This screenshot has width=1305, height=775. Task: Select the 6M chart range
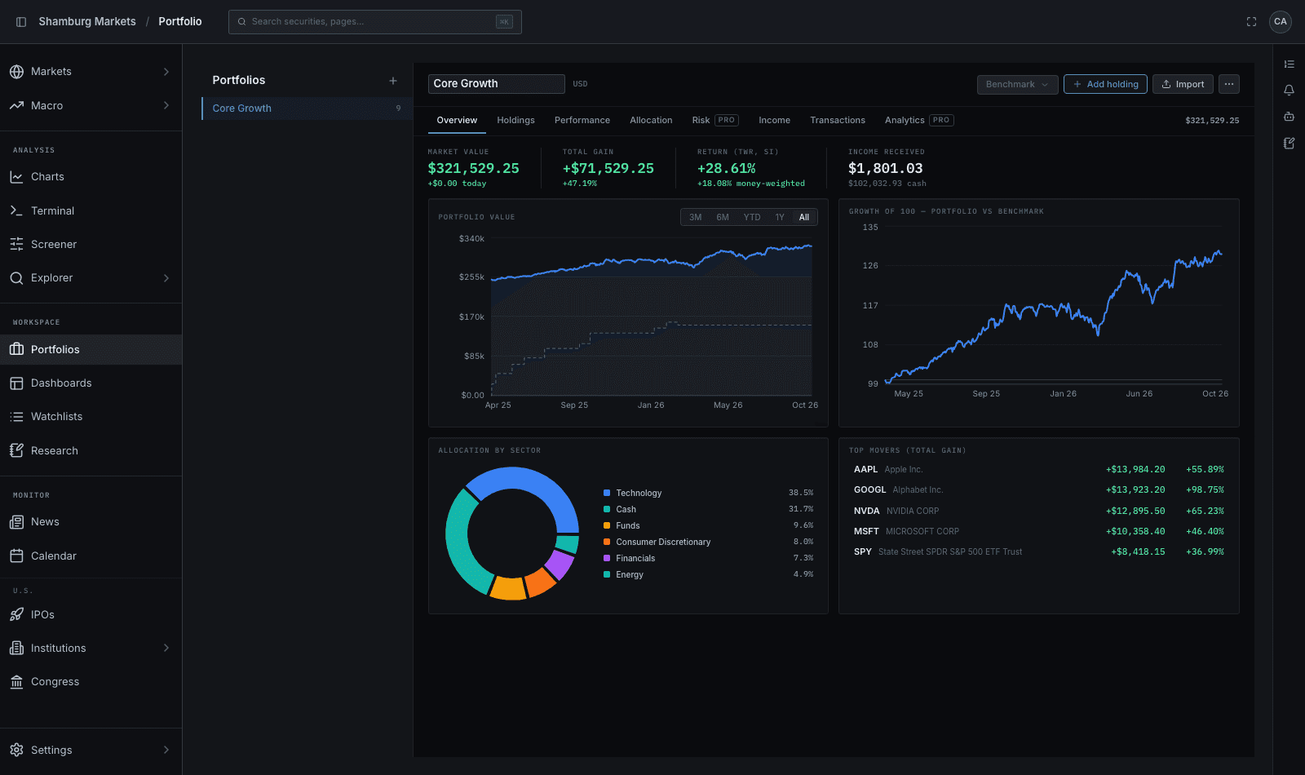[723, 218]
